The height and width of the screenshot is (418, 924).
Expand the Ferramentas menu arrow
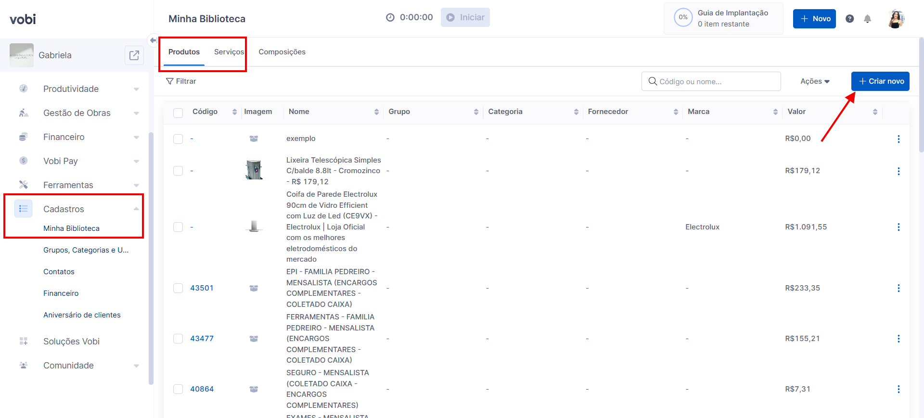(136, 185)
